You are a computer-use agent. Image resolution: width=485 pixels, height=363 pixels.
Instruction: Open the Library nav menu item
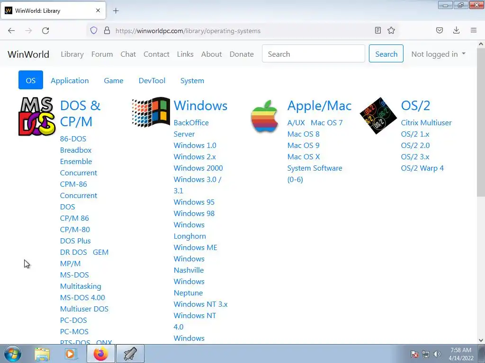click(x=72, y=54)
